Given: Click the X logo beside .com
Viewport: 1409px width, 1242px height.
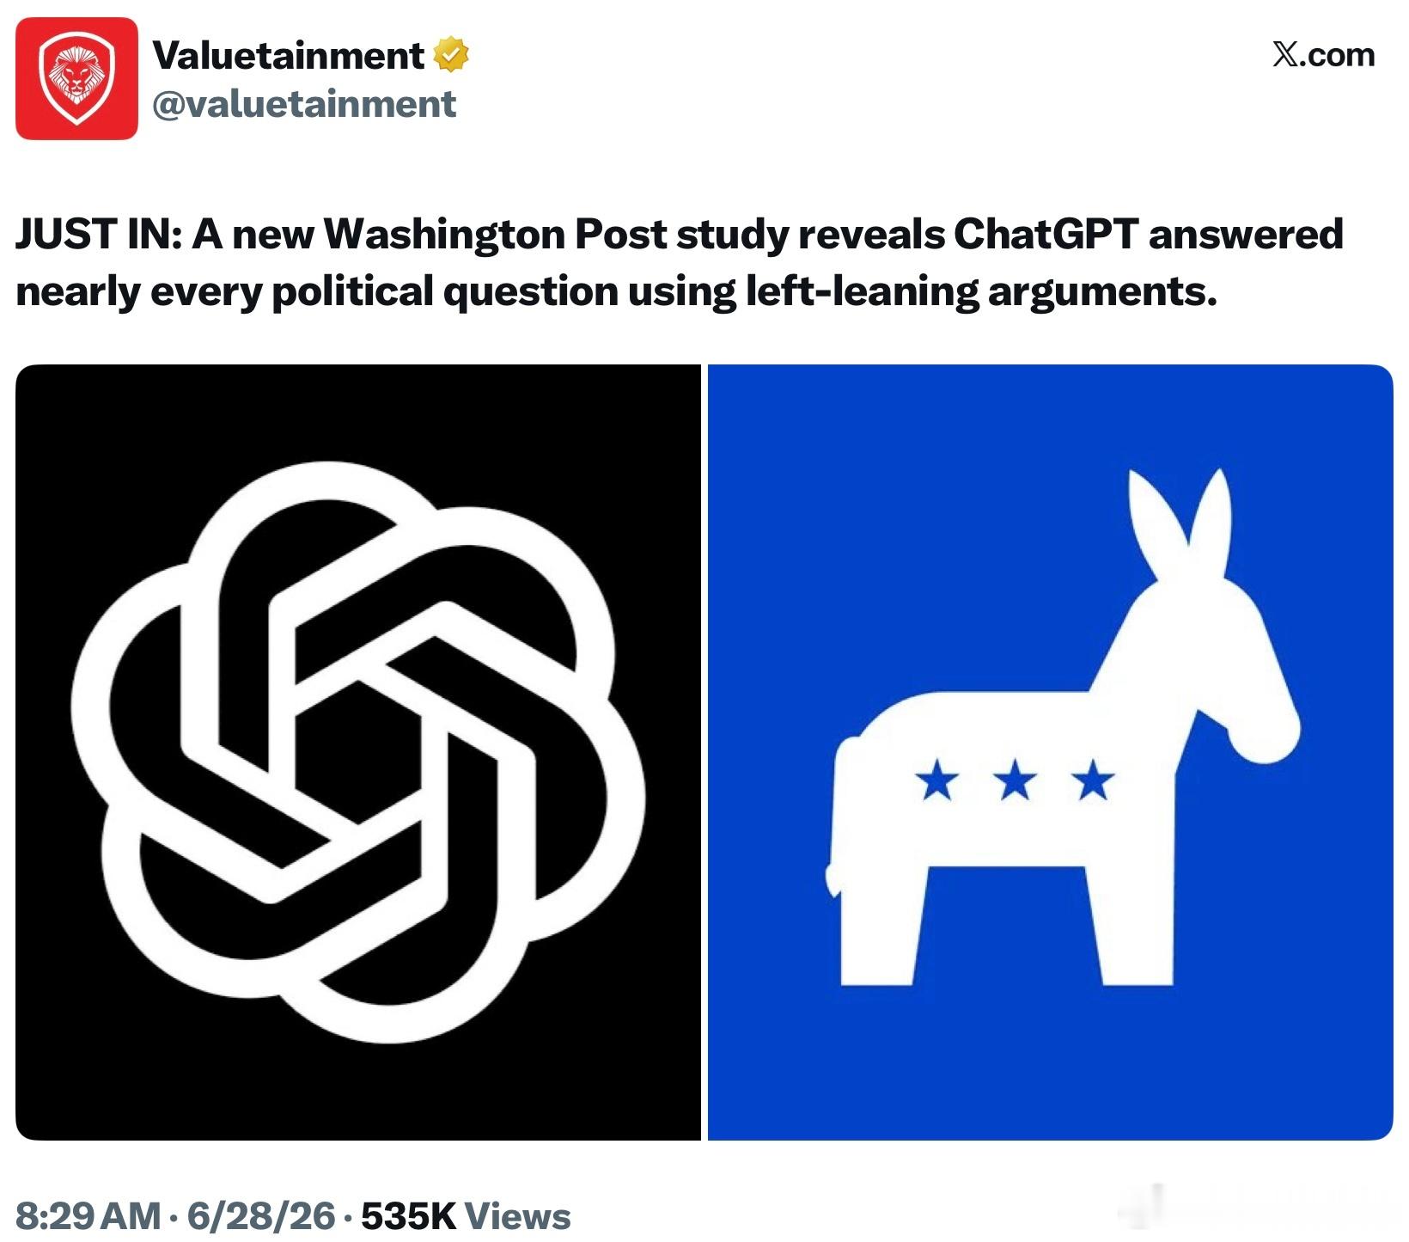Looking at the screenshot, I should click(1285, 55).
